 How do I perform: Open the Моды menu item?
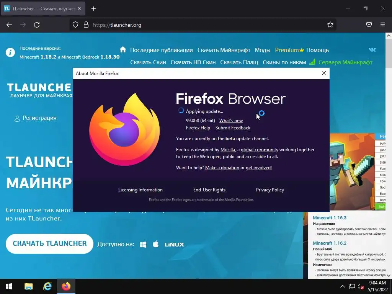[263, 50]
